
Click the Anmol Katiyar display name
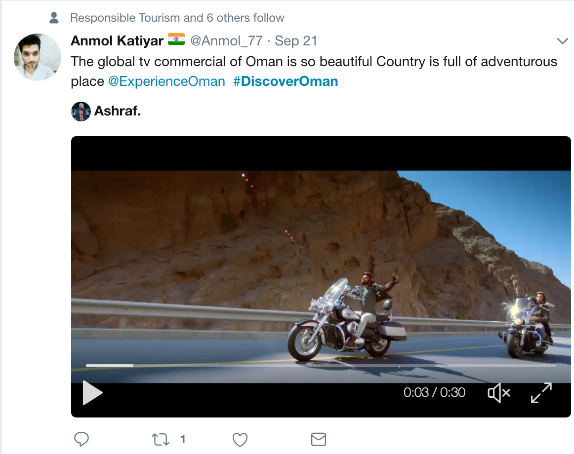(x=117, y=40)
